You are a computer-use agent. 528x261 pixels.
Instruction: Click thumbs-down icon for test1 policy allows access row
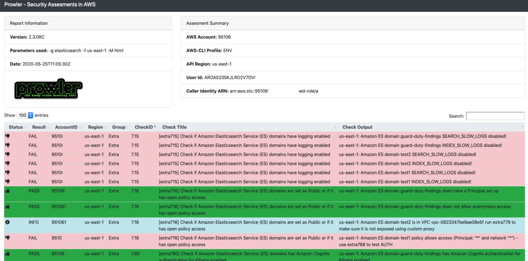pyautogui.click(x=7, y=237)
